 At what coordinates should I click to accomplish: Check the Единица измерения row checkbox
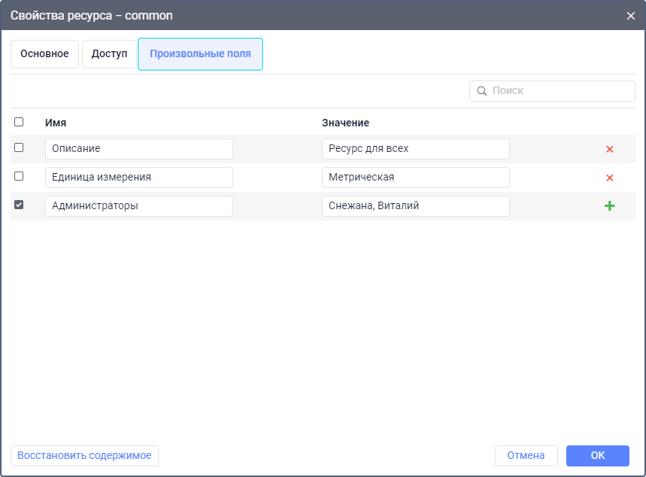[x=19, y=176]
